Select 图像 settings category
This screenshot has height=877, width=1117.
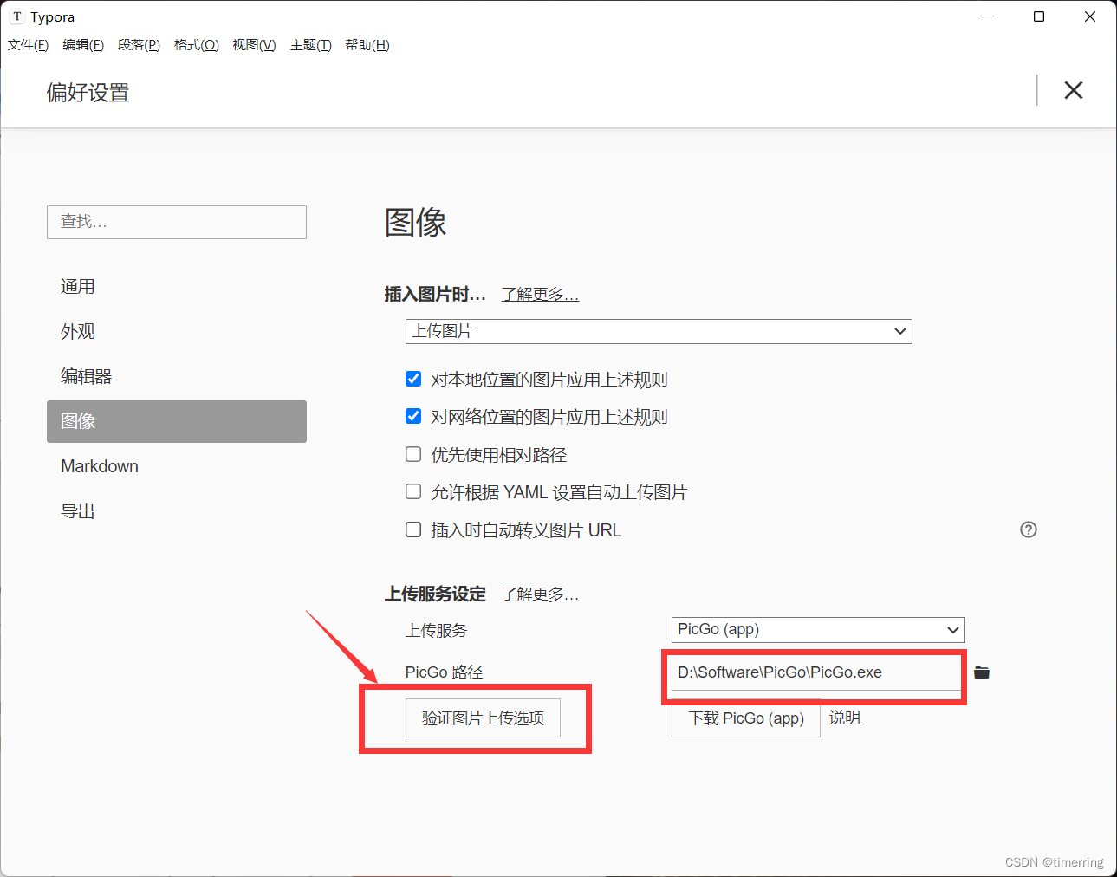(x=177, y=421)
